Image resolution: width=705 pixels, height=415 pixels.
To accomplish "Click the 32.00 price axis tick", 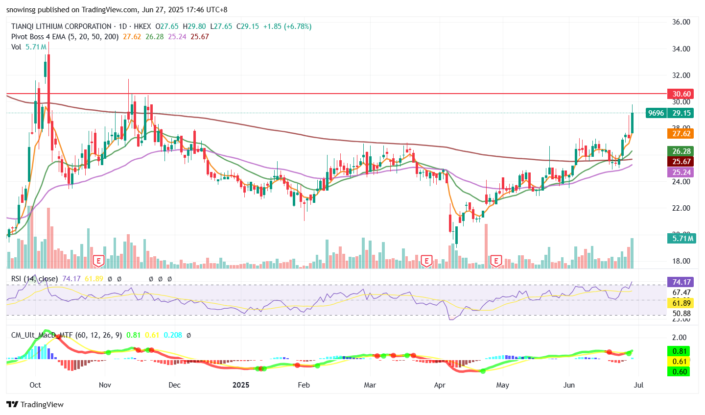I will pos(681,75).
